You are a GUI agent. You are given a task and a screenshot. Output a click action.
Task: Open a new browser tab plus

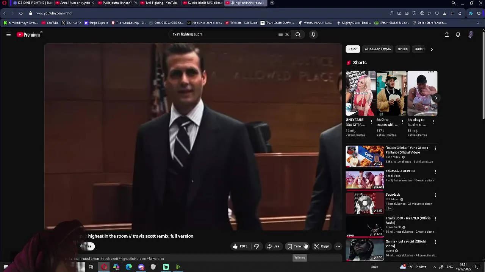pyautogui.click(x=272, y=3)
